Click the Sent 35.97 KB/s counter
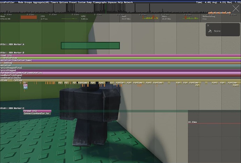The width and height of the screenshot is (241, 163). point(126,17)
